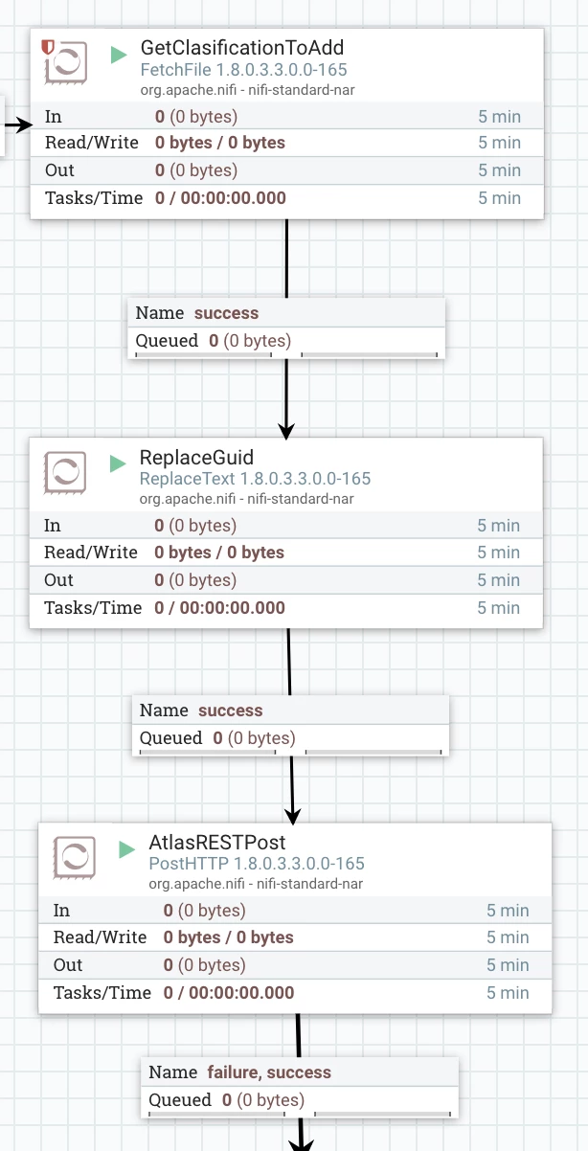
Task: Click the In row of AtlasRESTPost
Action: pos(295,911)
